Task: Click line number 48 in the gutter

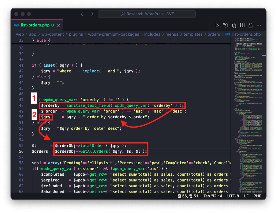Action: pyautogui.click(x=21, y=106)
